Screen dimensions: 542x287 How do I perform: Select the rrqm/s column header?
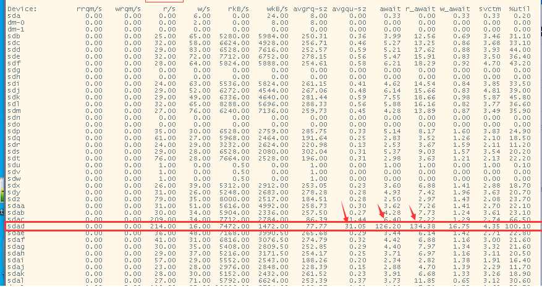[x=90, y=9]
